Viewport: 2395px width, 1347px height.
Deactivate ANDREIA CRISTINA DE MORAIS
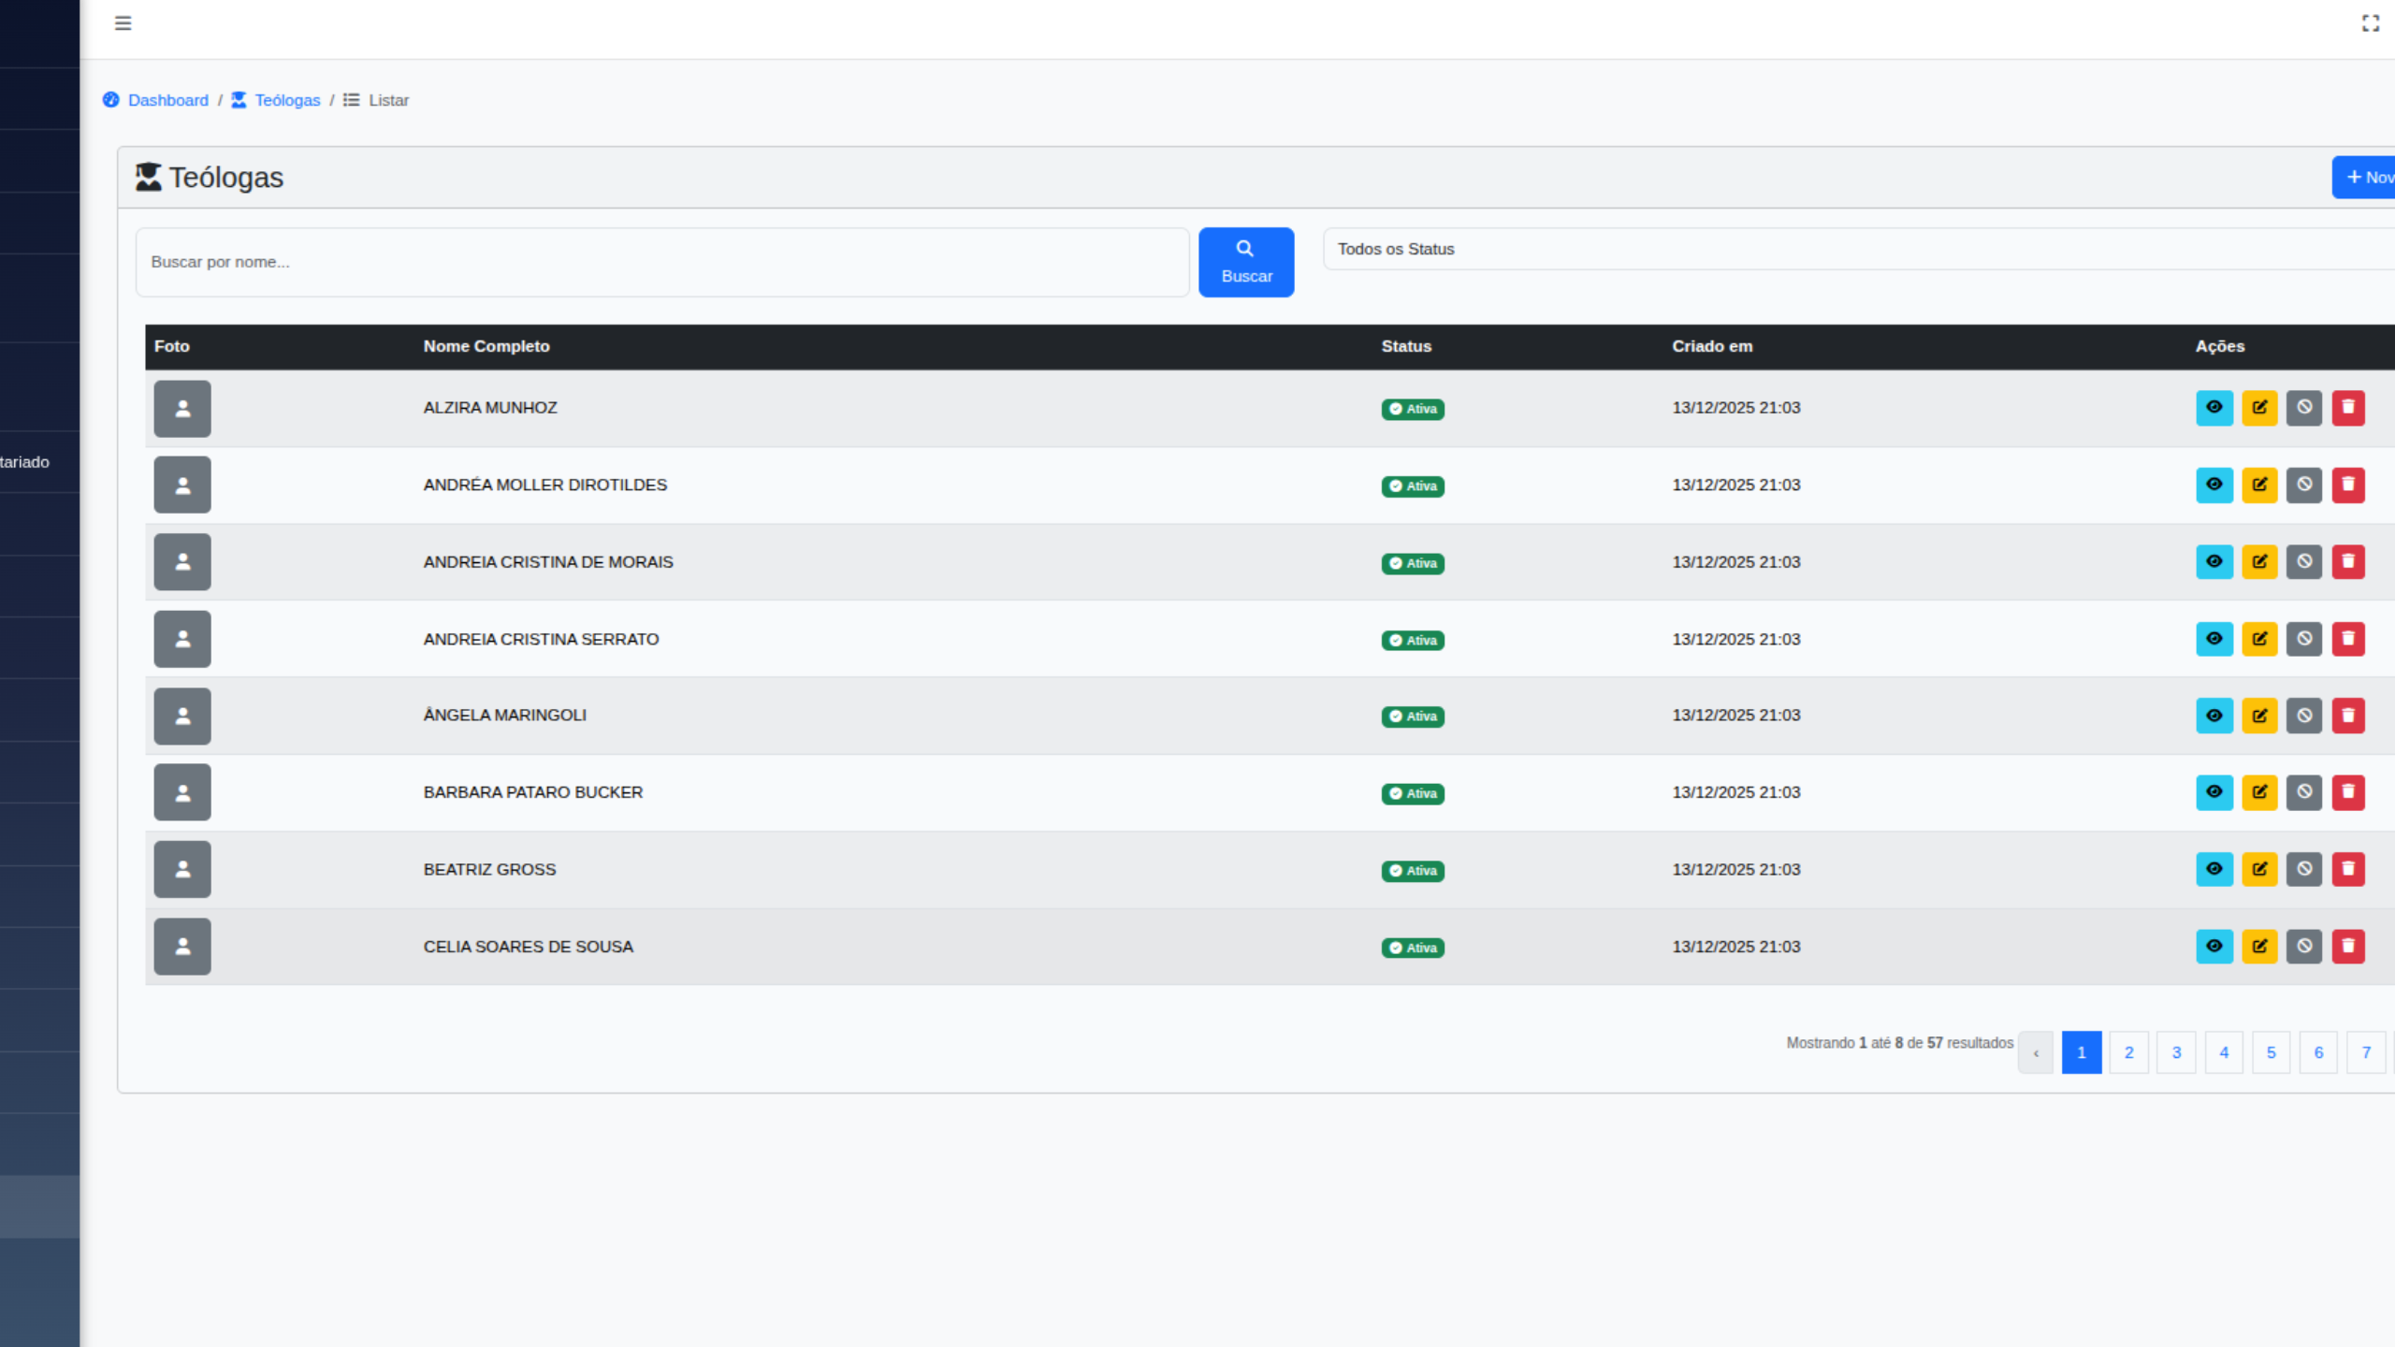coord(2304,562)
